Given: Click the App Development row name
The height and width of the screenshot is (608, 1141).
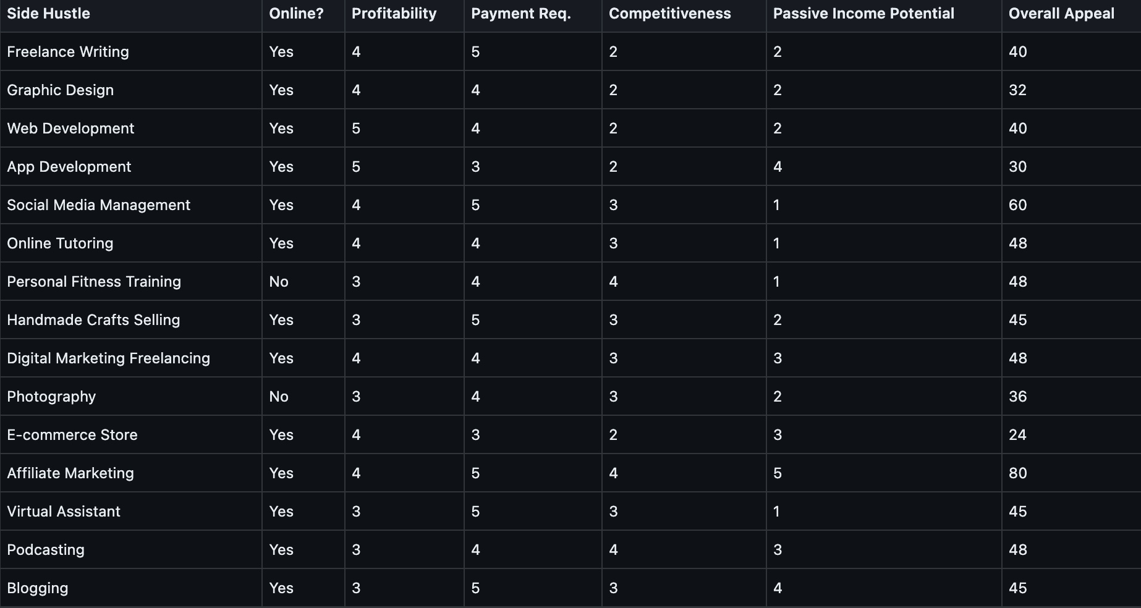Looking at the screenshot, I should pyautogui.click(x=69, y=167).
